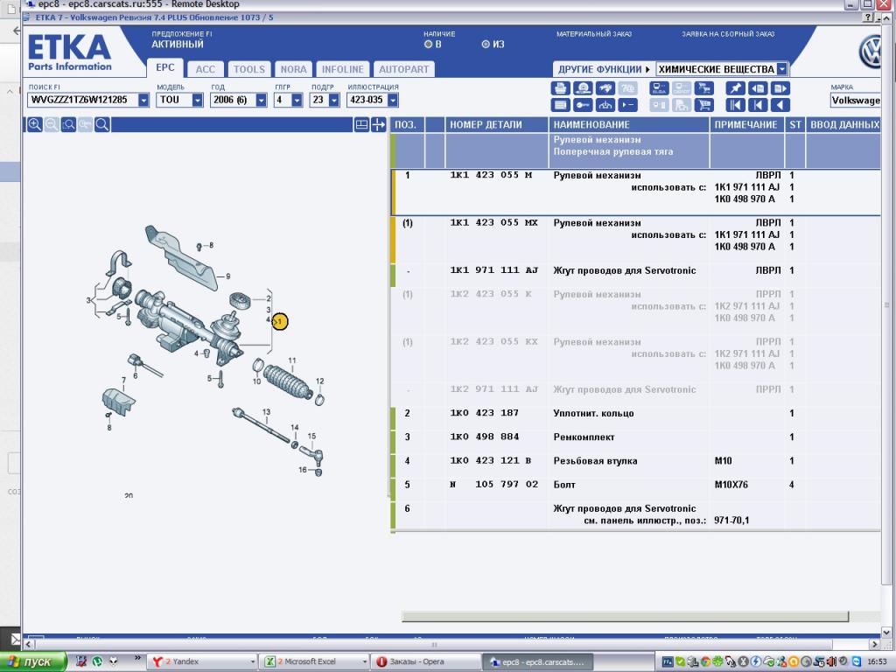Viewport: 896px width, 672px height.
Task: Go to previous illustration page icon
Action: point(758,88)
